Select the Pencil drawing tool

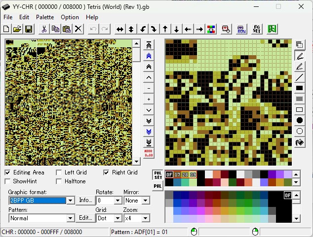point(300,56)
